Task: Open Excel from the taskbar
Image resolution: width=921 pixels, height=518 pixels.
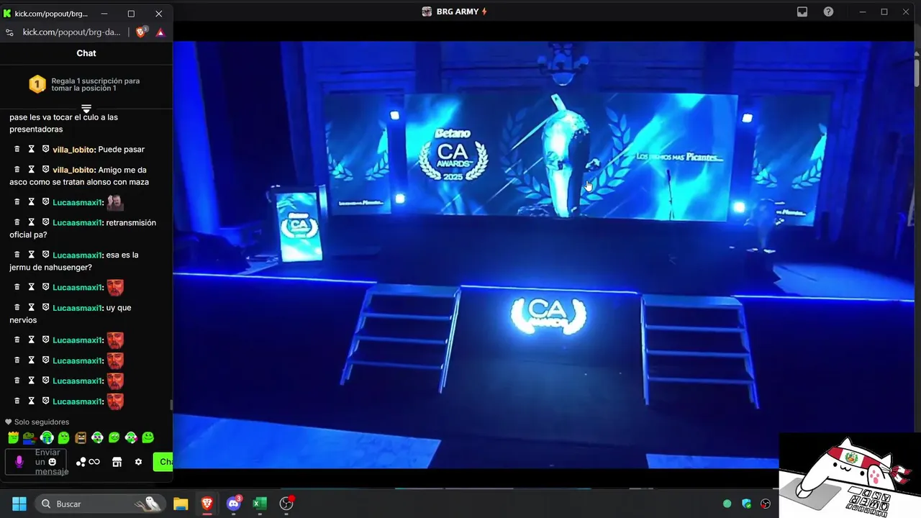Action: [260, 504]
